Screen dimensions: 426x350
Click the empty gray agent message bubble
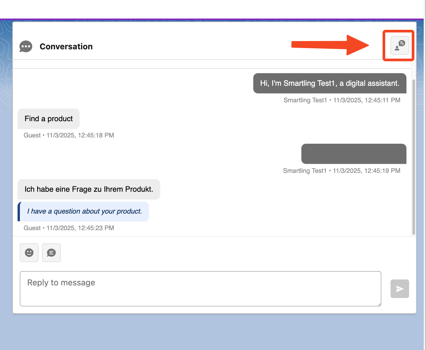point(353,154)
